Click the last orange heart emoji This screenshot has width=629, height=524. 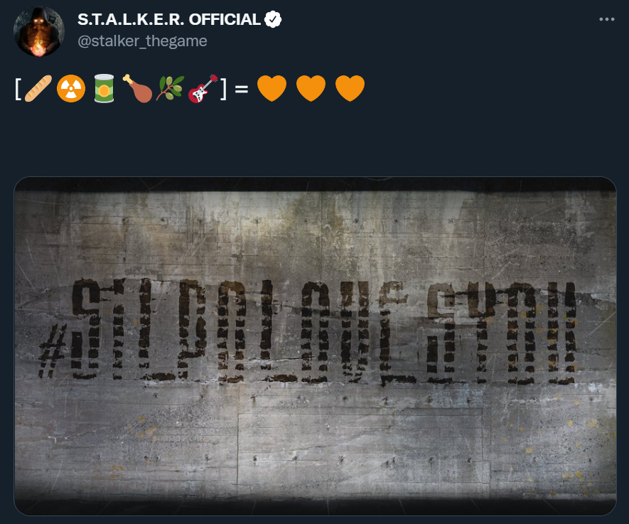point(350,88)
